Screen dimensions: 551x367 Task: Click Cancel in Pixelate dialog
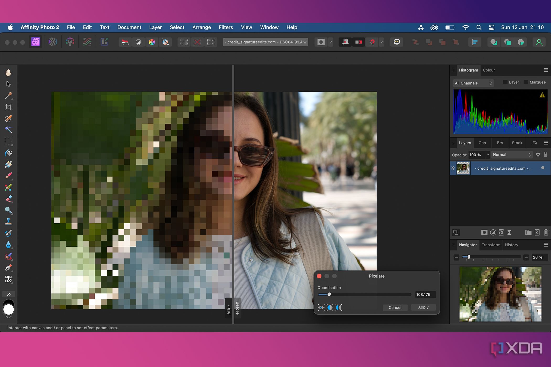[395, 307]
